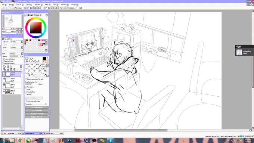This screenshot has width=254, height=143.
Task: Select the rectangular Selection tool
Action: (27, 59)
